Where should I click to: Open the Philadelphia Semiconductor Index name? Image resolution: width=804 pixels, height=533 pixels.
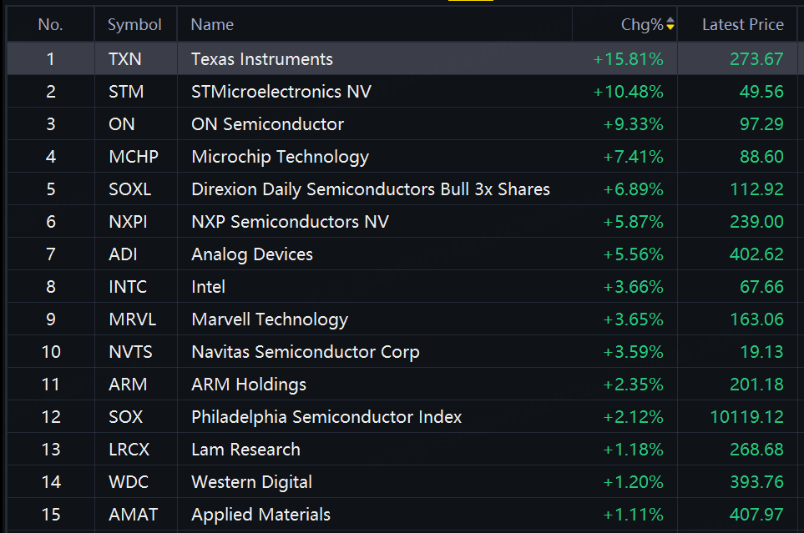click(326, 417)
